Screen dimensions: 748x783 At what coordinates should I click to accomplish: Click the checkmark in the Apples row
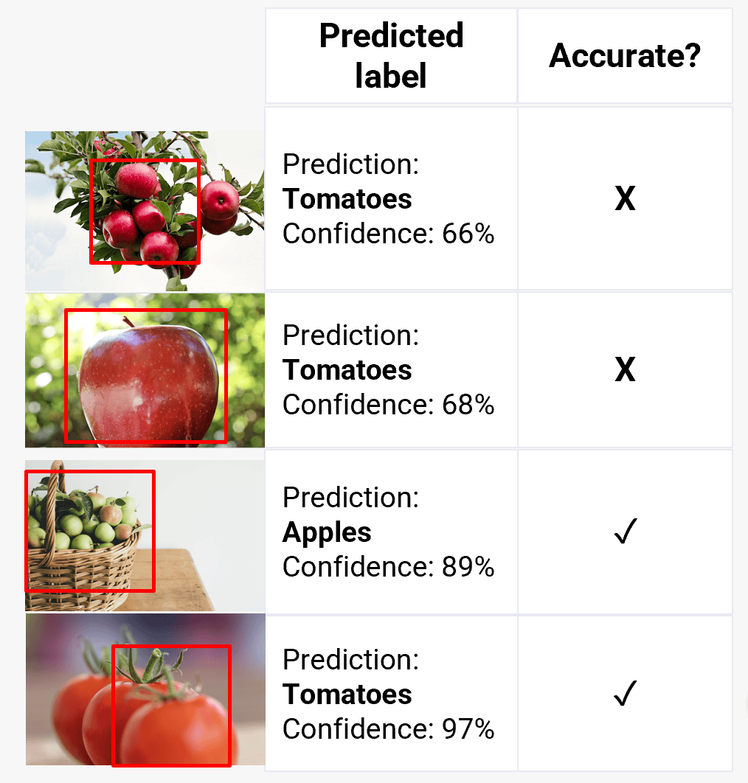click(626, 531)
